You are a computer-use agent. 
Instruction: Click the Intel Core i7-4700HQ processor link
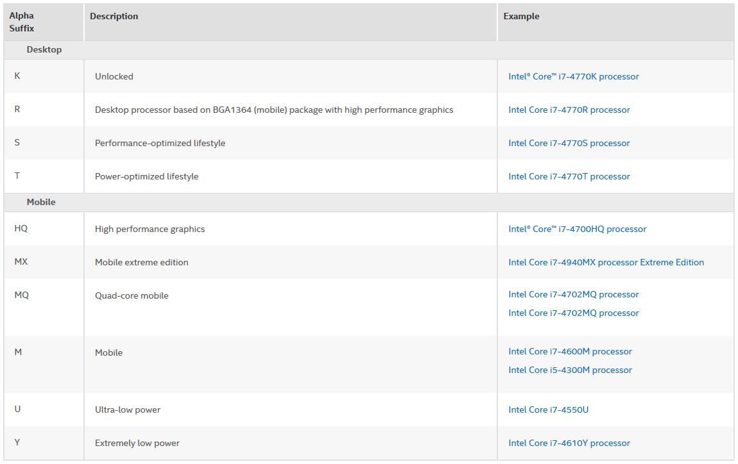(577, 229)
